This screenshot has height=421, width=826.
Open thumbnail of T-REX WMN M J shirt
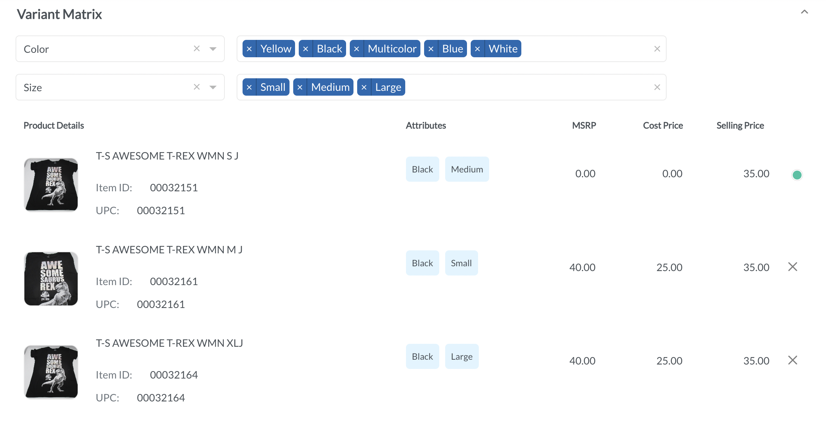point(51,278)
